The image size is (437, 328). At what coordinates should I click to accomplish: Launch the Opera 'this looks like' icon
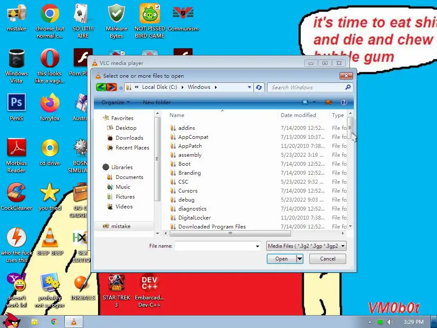click(50, 66)
